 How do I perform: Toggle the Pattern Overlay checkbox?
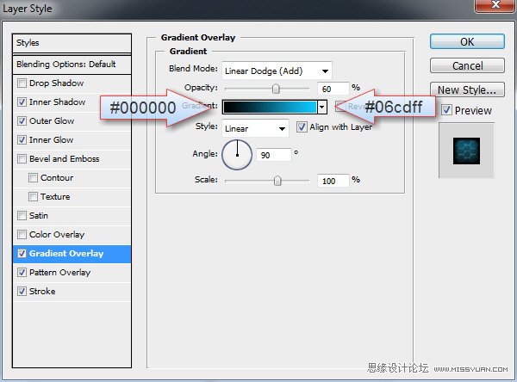(x=22, y=273)
